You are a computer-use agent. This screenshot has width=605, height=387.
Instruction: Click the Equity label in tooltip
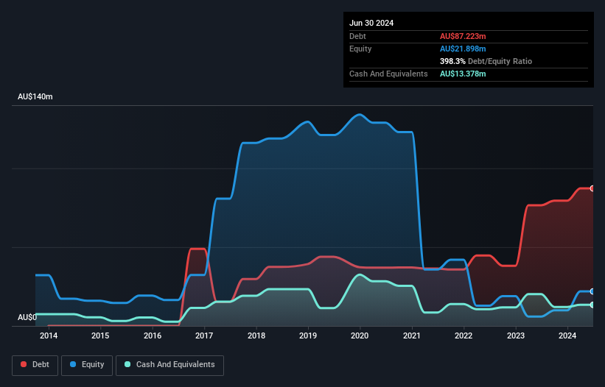pos(360,49)
